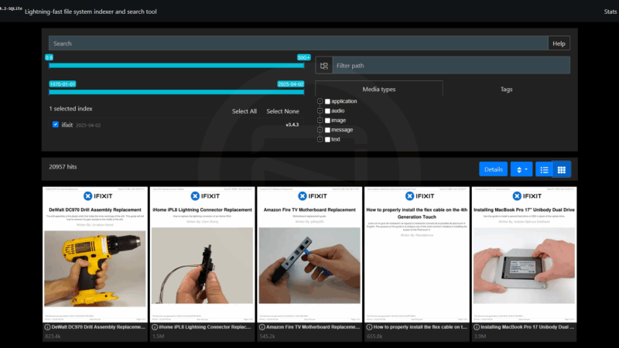Open the iHome iPL8 Lightning Connector thumbnail
This screenshot has width=619, height=348.
(x=202, y=254)
